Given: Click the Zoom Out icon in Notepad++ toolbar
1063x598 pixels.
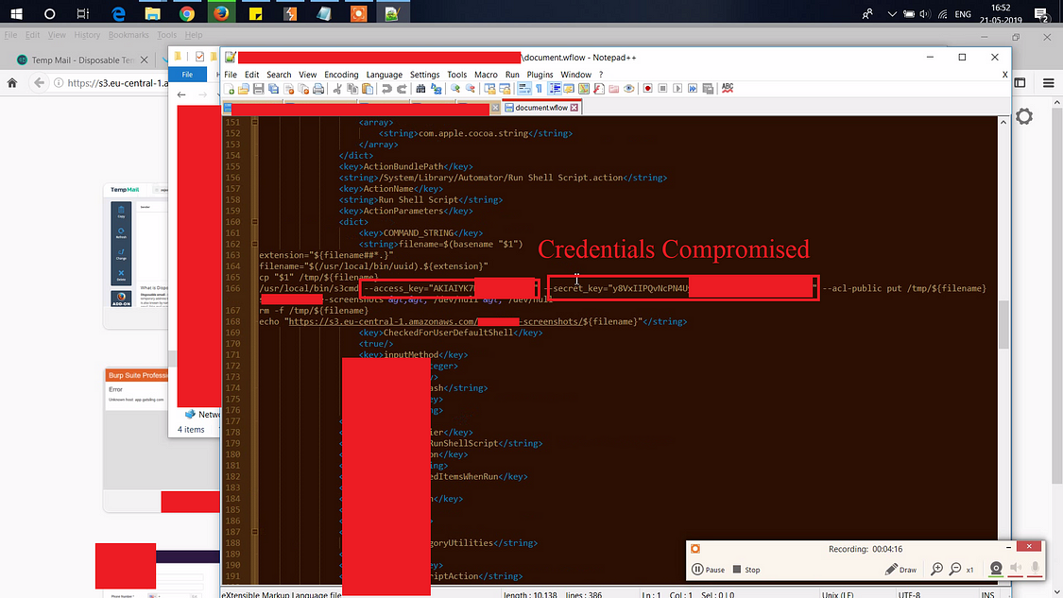Looking at the screenshot, I should (x=471, y=89).
